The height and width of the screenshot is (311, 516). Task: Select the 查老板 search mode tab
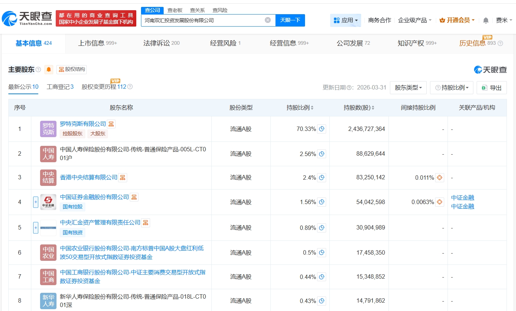click(175, 10)
